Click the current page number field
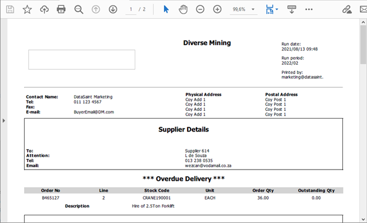 [131, 9]
